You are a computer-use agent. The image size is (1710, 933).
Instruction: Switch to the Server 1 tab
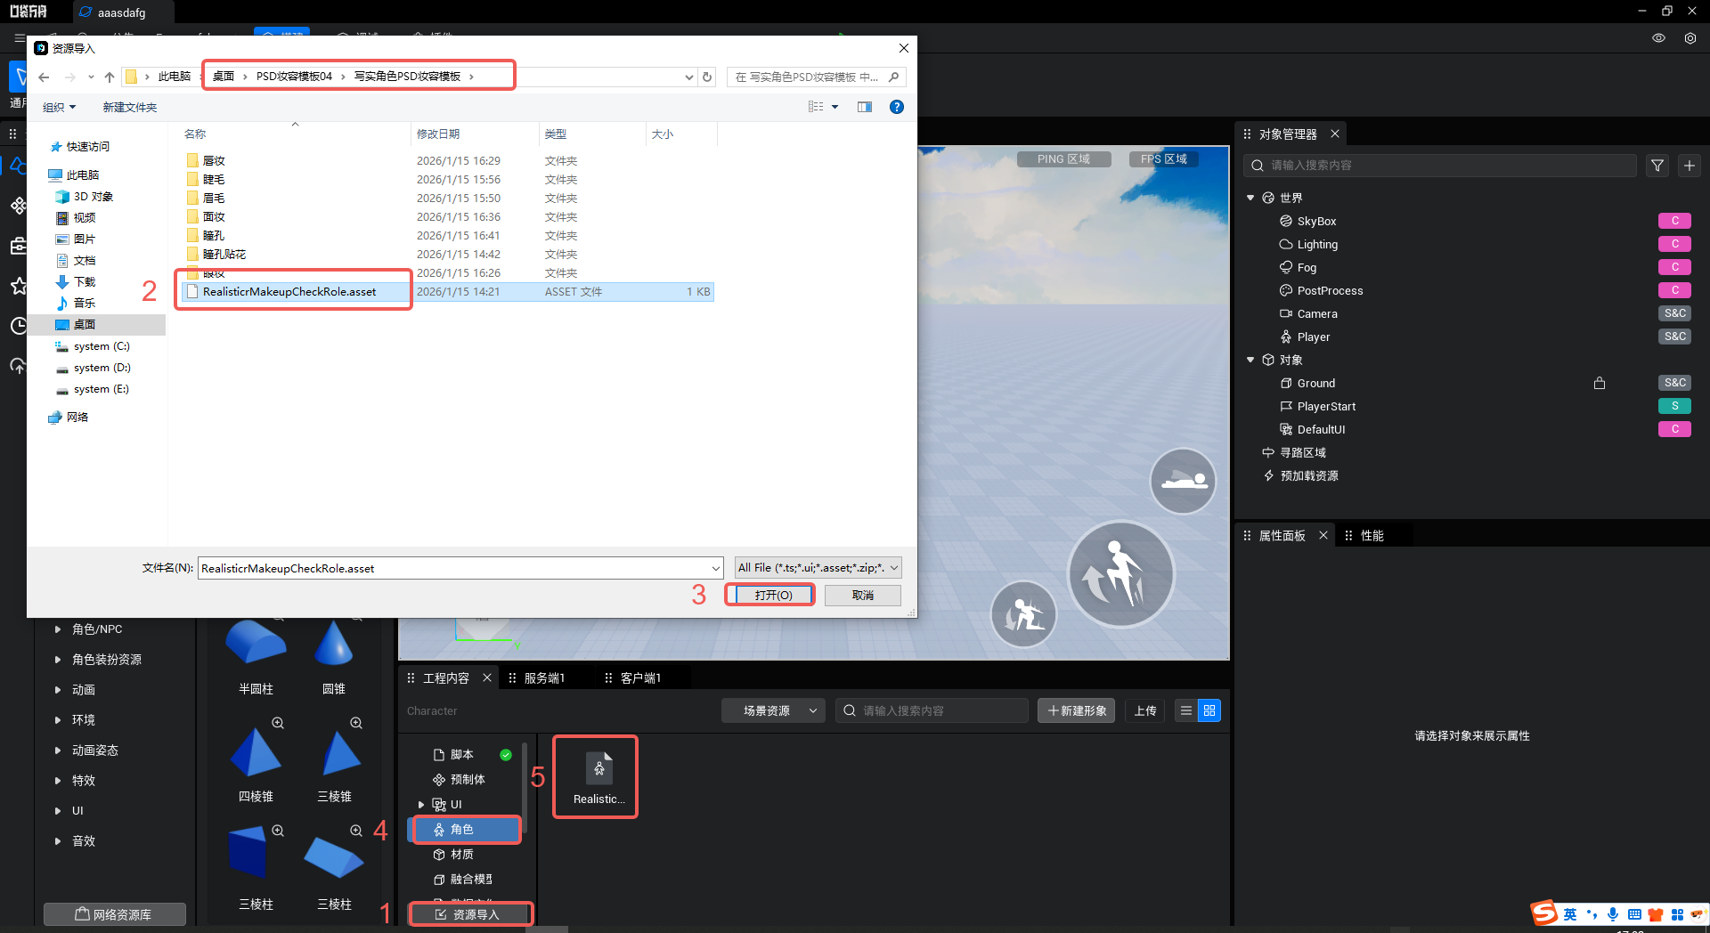coord(544,678)
